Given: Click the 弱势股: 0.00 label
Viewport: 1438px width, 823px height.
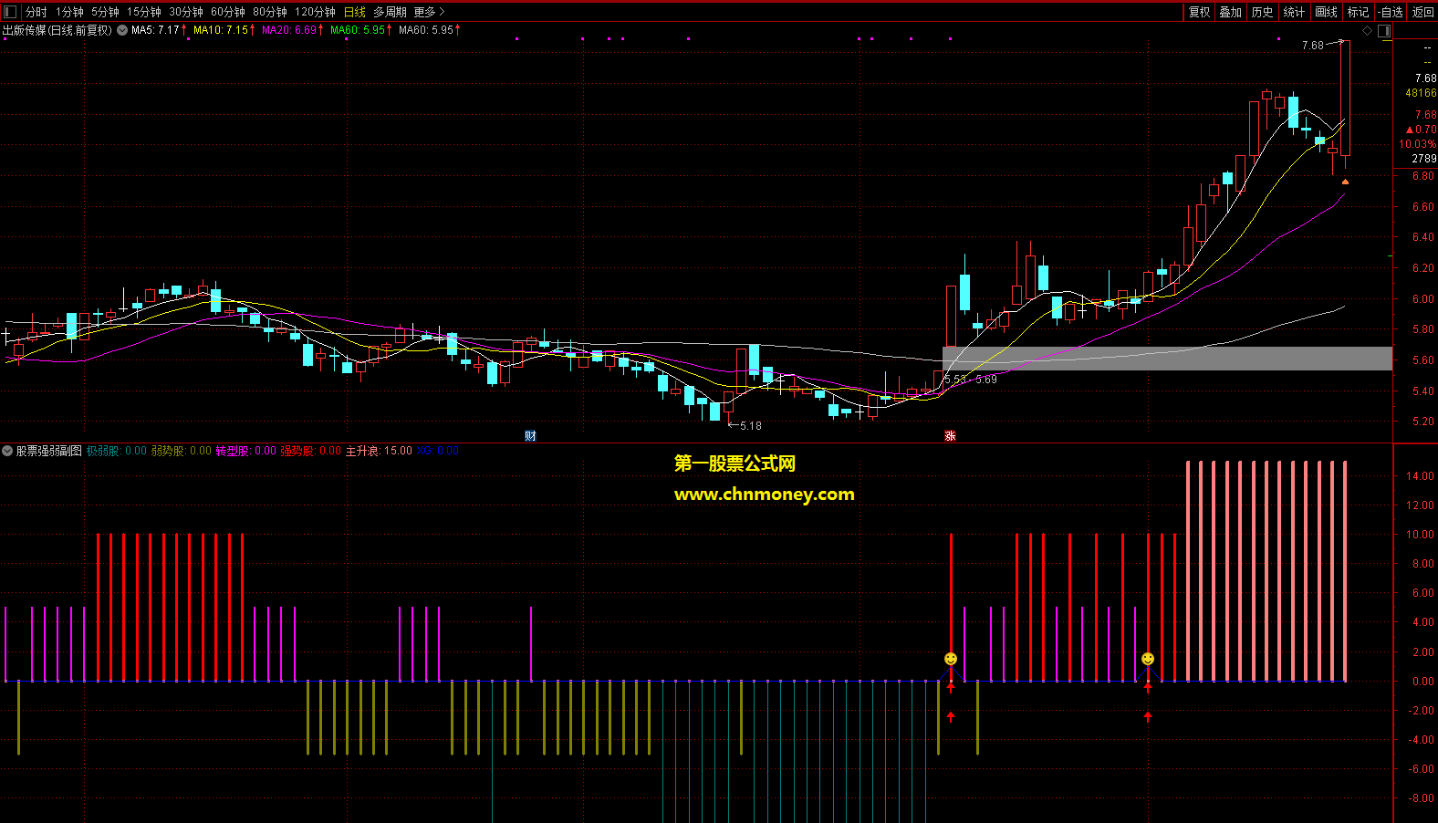Looking at the screenshot, I should [181, 451].
